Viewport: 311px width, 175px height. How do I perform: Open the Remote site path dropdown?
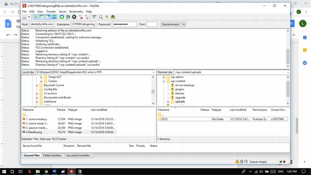click(288, 72)
